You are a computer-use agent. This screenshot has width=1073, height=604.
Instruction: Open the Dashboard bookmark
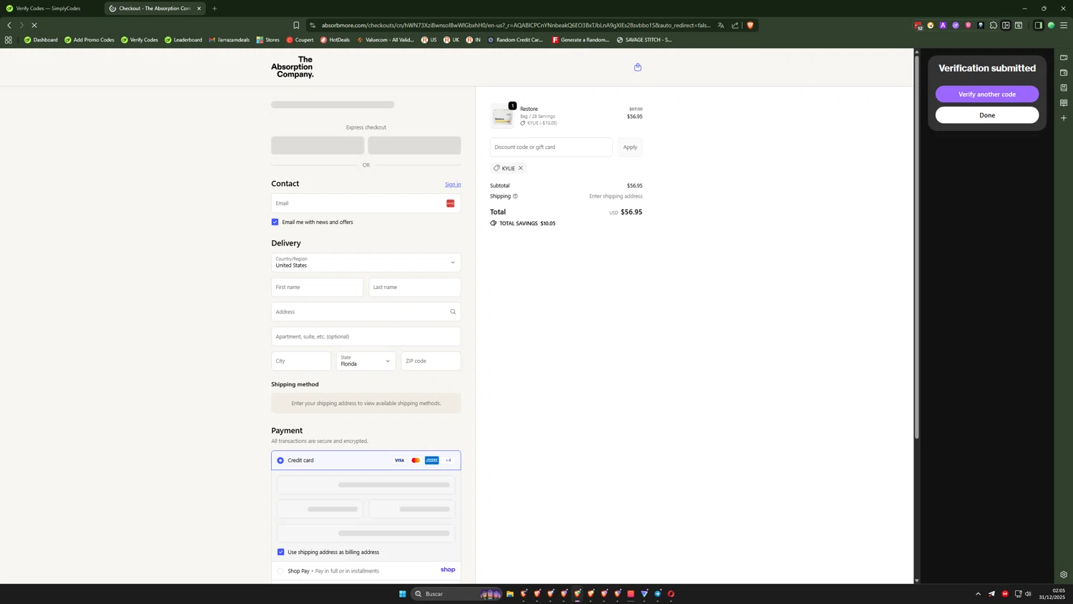pyautogui.click(x=41, y=40)
